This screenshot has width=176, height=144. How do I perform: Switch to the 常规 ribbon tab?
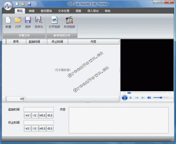[x=20, y=11]
